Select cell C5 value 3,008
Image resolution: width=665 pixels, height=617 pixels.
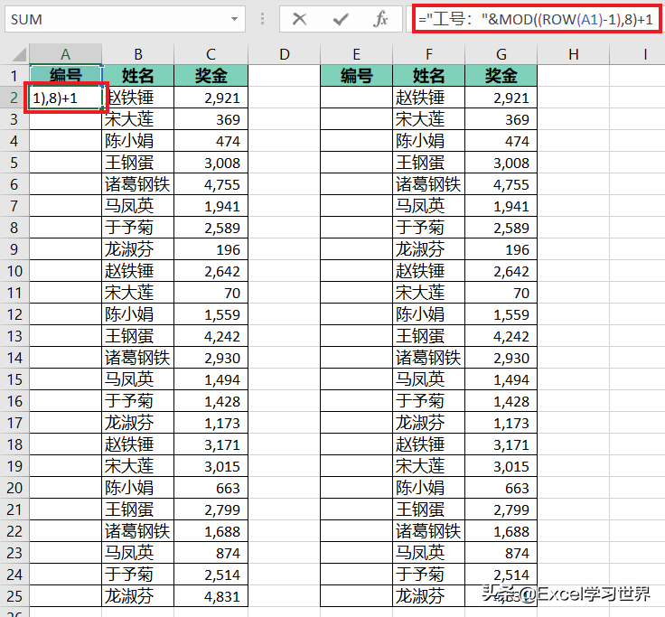click(211, 163)
